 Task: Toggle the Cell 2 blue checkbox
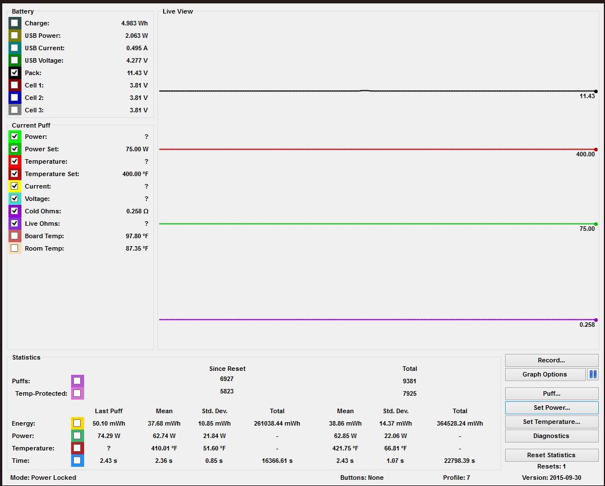[15, 98]
